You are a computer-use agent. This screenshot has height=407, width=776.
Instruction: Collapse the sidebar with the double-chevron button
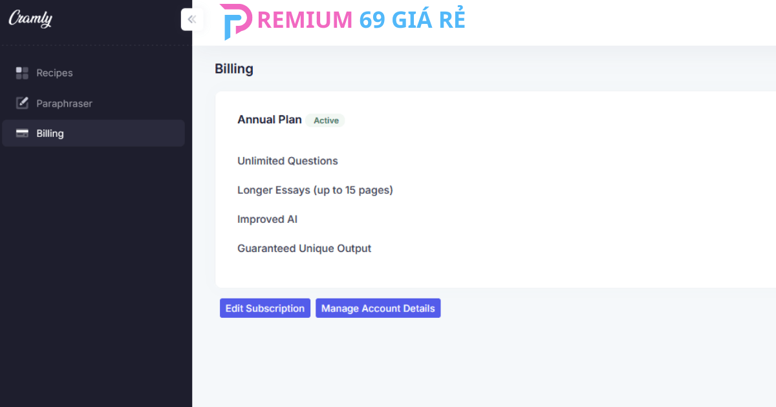(191, 19)
